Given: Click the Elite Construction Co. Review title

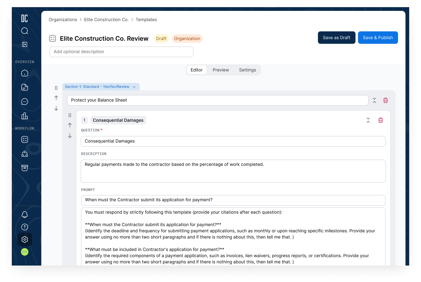Looking at the screenshot, I should coord(104,39).
